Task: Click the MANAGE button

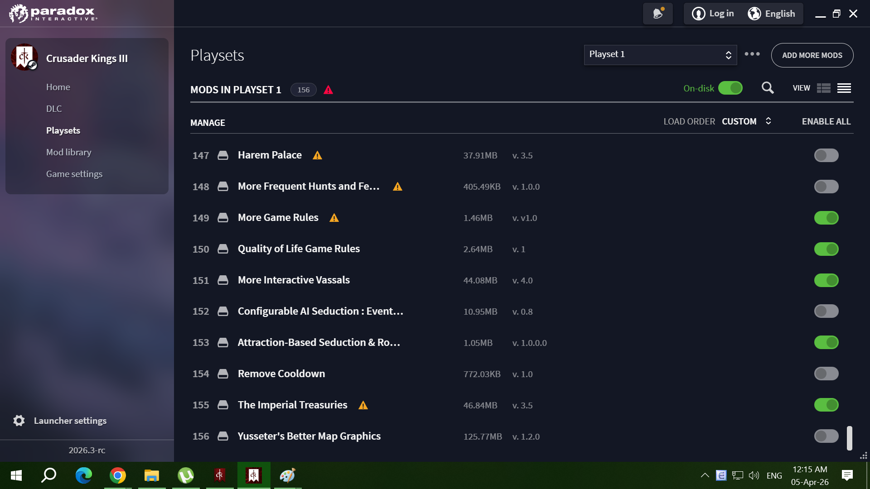Action: [x=208, y=123]
